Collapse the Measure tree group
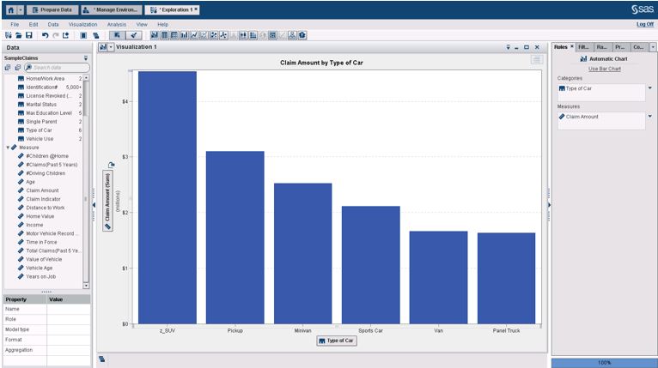The width and height of the screenshot is (658, 368). click(x=8, y=148)
